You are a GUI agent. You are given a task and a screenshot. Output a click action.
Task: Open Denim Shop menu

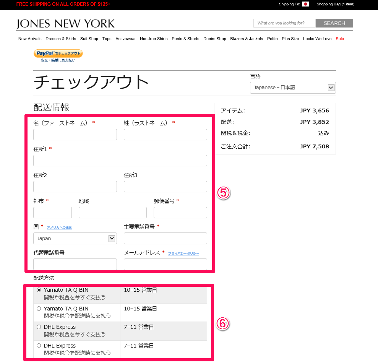pyautogui.click(x=215, y=39)
